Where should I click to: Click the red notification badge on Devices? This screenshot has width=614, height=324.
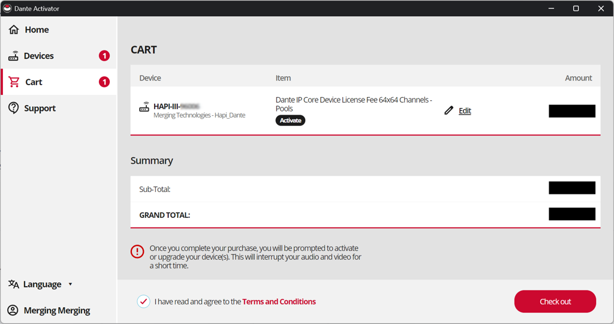[104, 56]
